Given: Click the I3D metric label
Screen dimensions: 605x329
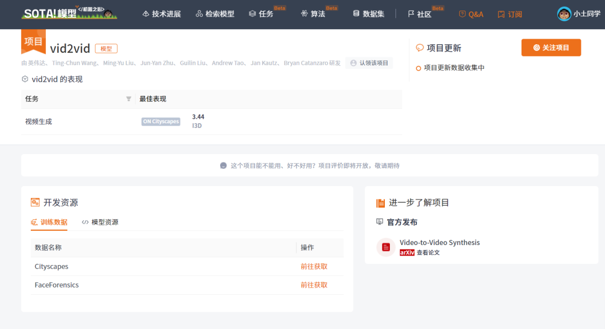Looking at the screenshot, I should (x=197, y=126).
